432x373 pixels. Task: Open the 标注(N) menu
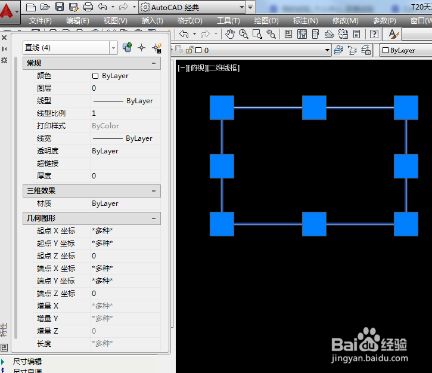[x=305, y=21]
